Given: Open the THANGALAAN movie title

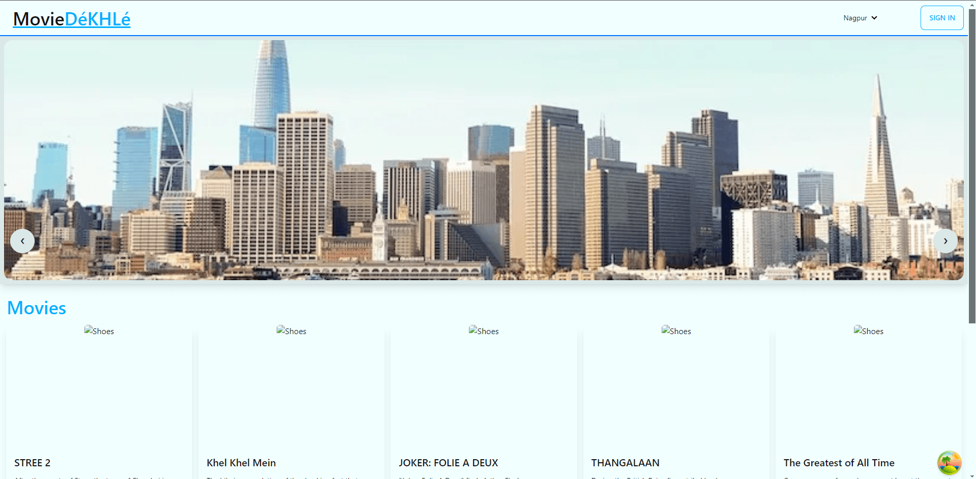Looking at the screenshot, I should click(x=625, y=463).
